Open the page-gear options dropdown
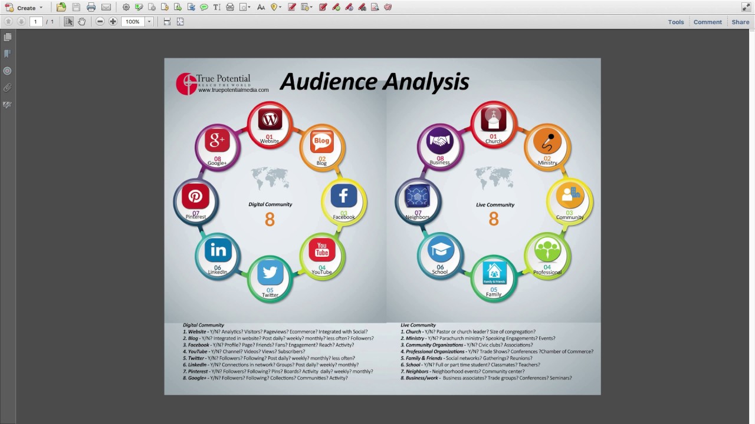 click(x=245, y=7)
